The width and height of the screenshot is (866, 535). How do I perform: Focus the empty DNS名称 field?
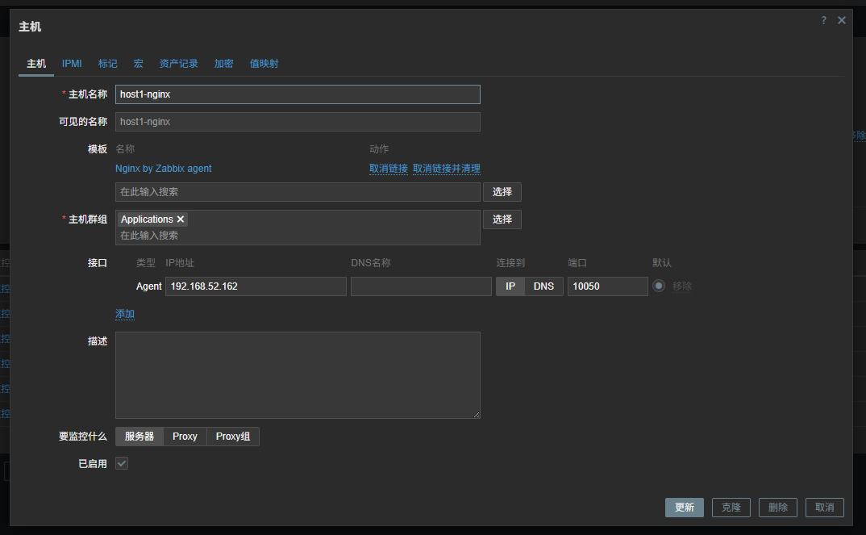(x=421, y=286)
